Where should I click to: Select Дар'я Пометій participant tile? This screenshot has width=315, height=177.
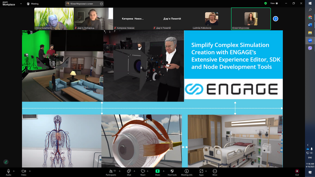pyautogui.click(x=172, y=18)
